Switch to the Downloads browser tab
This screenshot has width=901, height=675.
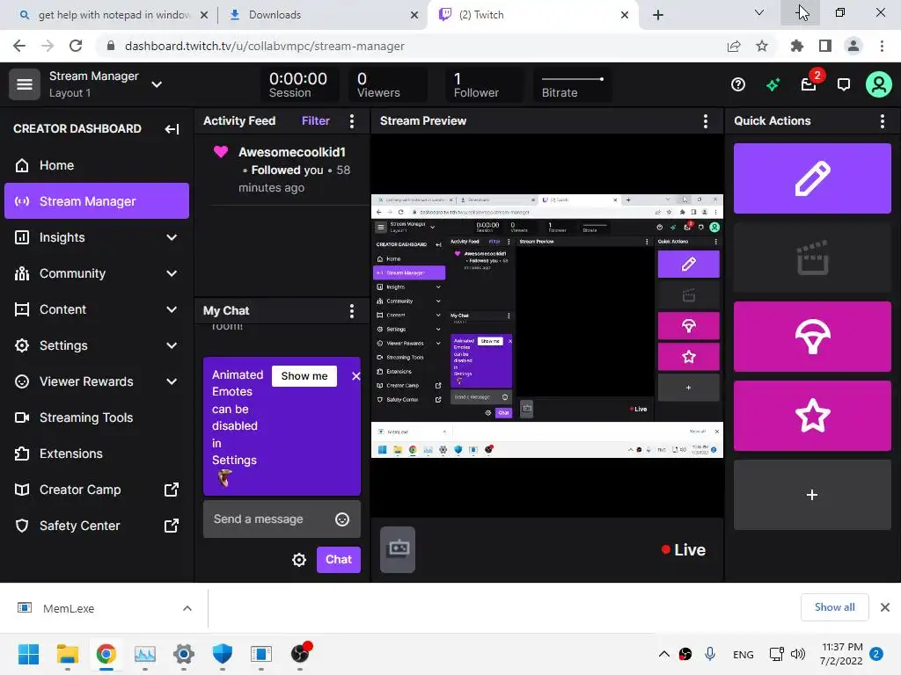tap(322, 15)
